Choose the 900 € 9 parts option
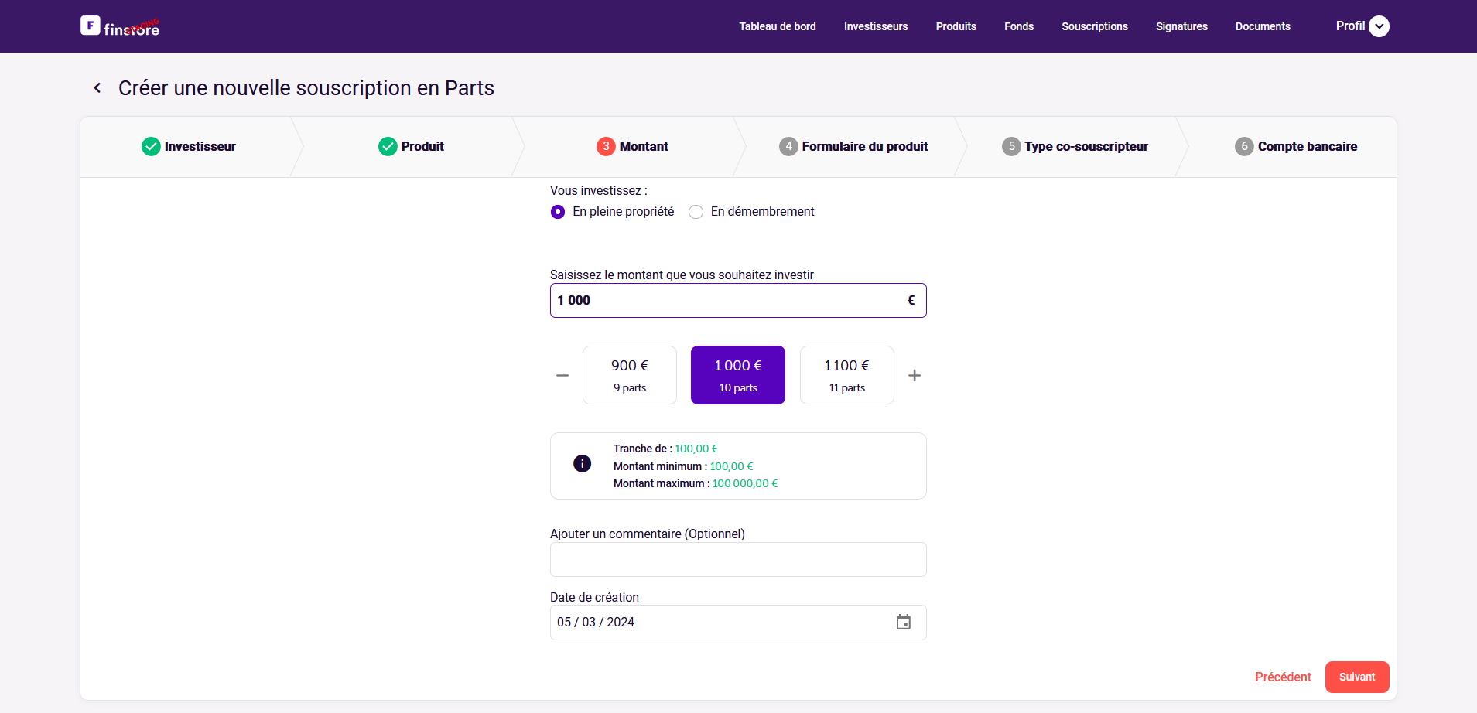This screenshot has height=713, width=1477. [x=629, y=375]
